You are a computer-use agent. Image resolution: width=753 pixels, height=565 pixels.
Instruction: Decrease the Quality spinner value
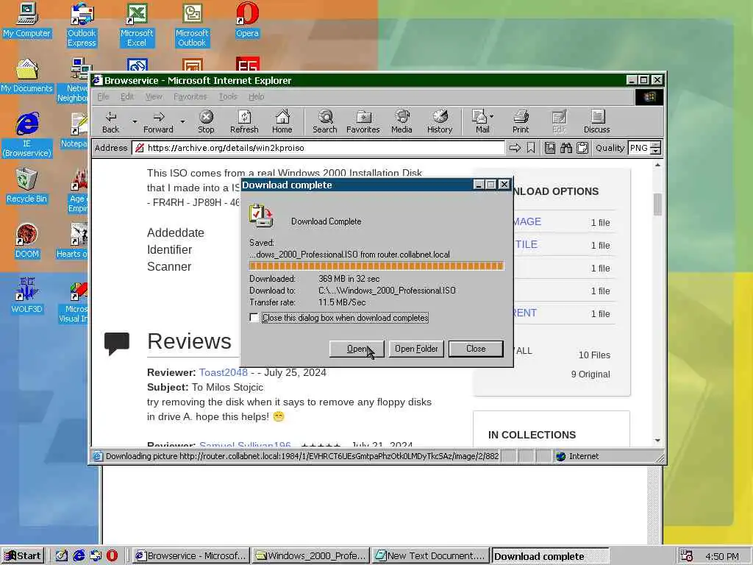point(656,152)
